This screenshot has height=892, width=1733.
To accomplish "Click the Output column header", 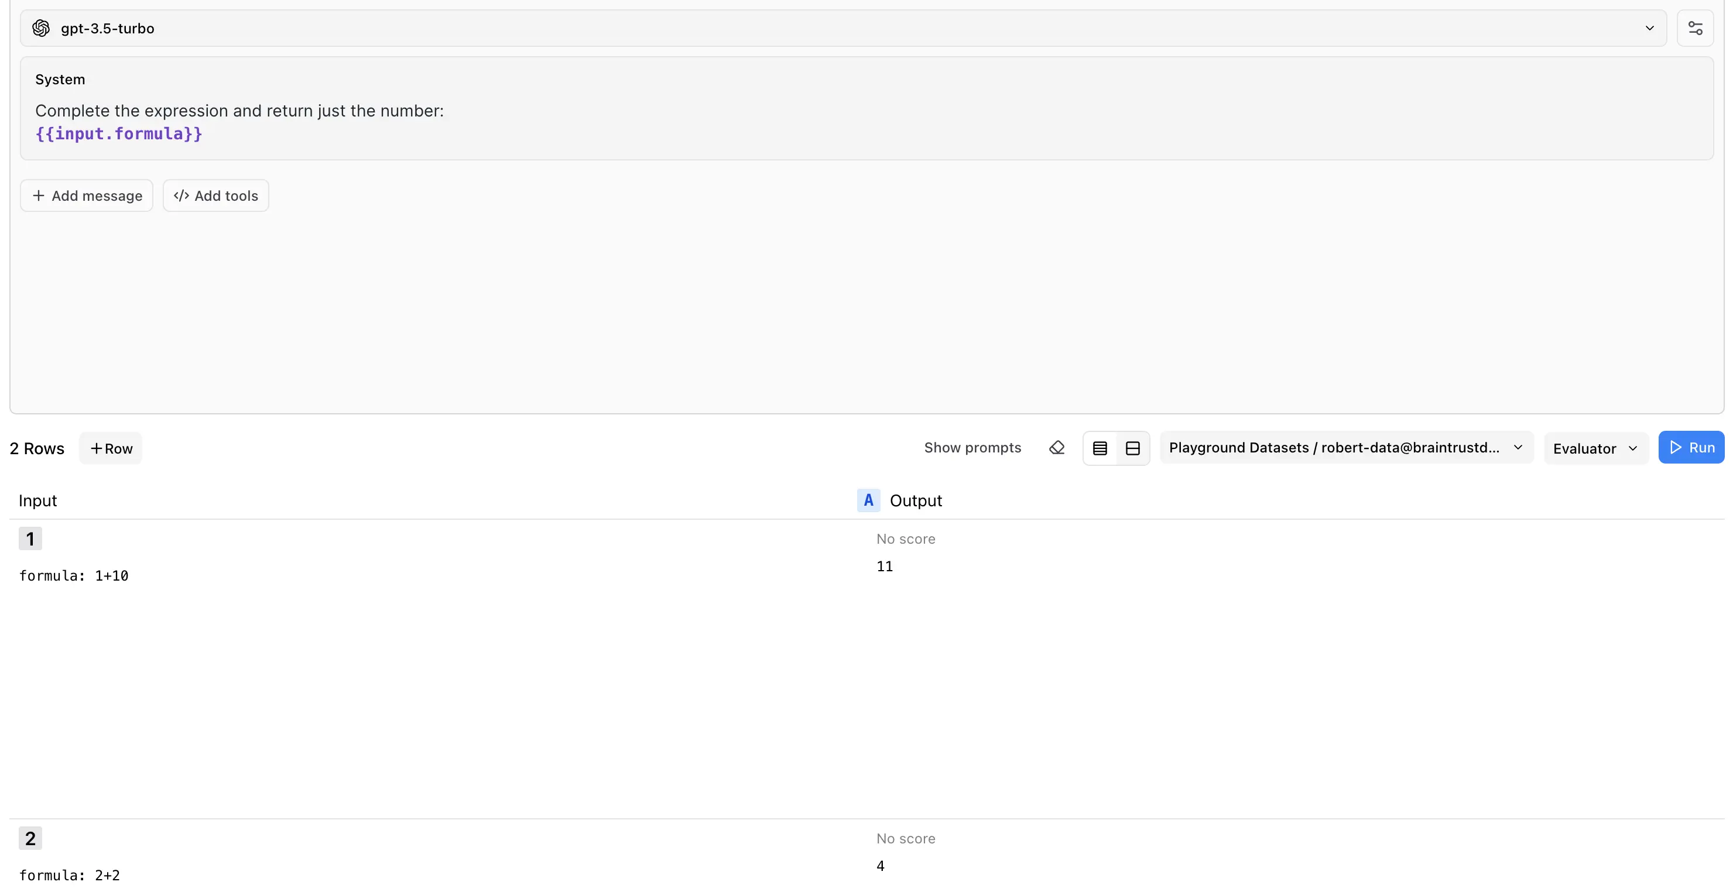I will pyautogui.click(x=916, y=500).
